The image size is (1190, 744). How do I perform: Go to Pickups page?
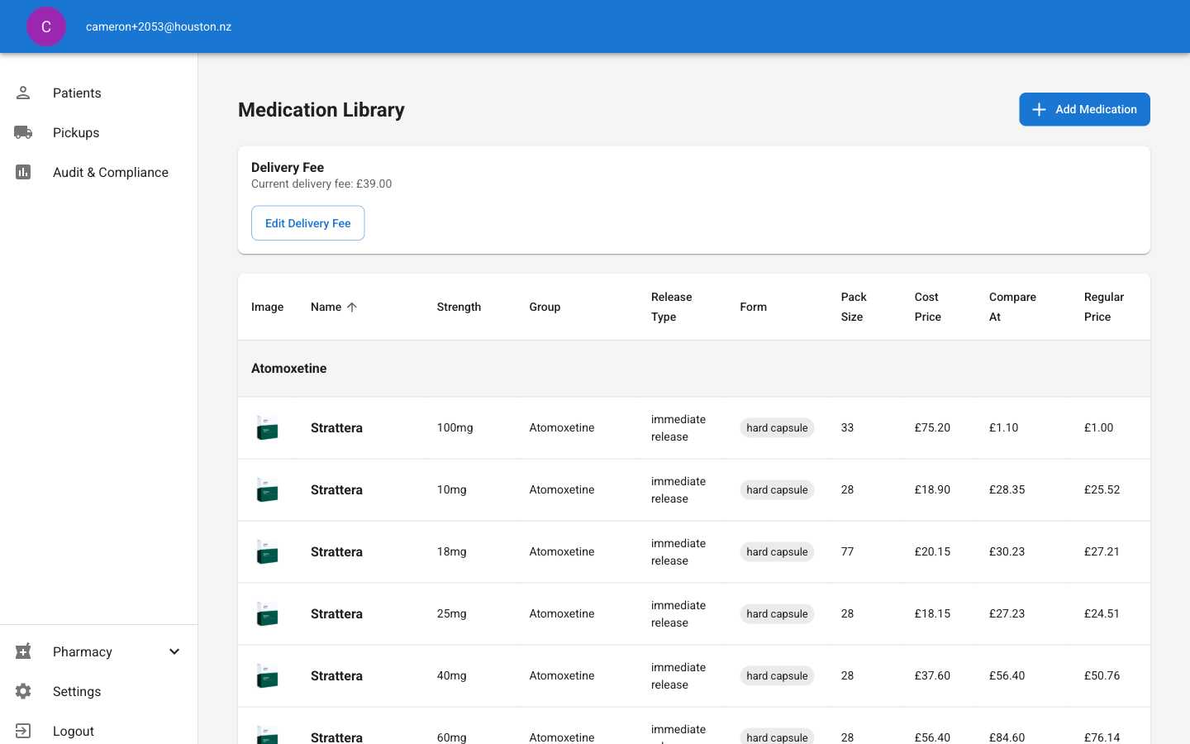click(x=99, y=132)
